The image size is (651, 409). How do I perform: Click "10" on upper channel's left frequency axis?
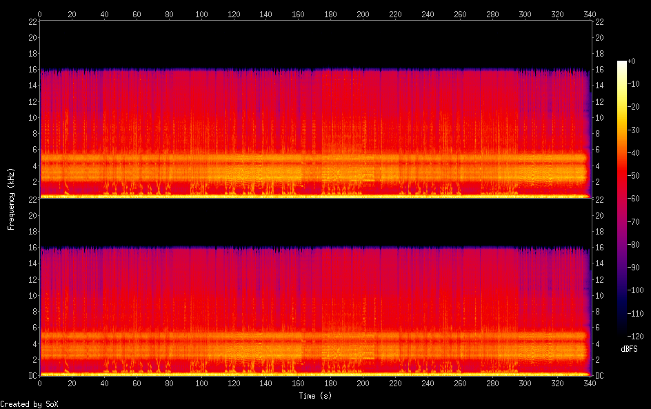point(33,117)
